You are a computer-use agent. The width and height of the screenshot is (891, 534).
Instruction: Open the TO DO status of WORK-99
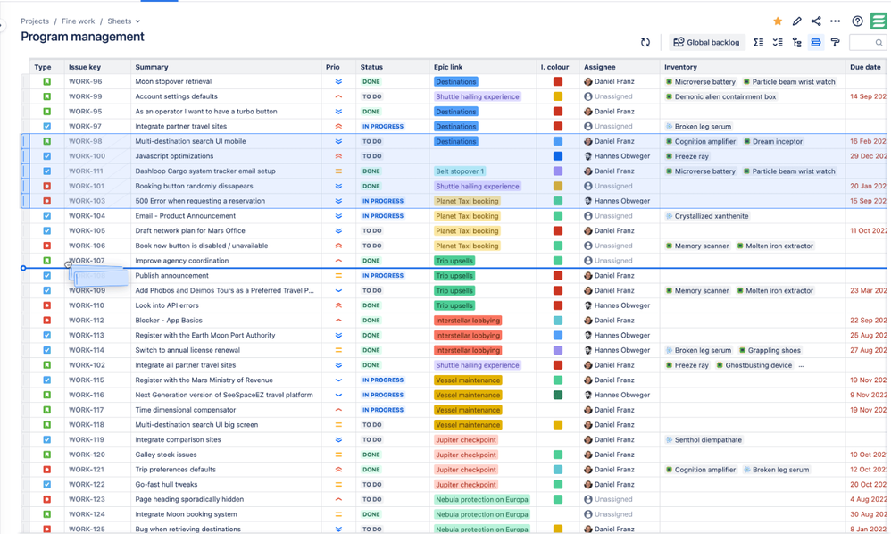pyautogui.click(x=371, y=96)
